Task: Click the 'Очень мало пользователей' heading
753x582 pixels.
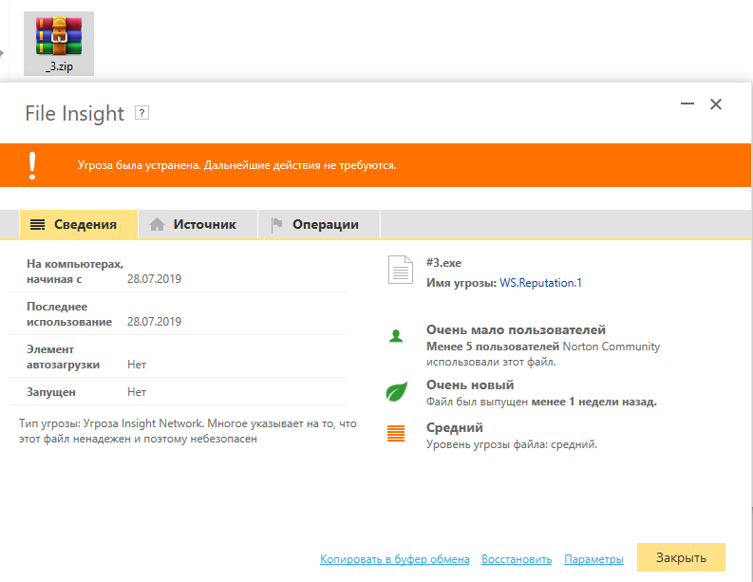Action: click(x=516, y=329)
